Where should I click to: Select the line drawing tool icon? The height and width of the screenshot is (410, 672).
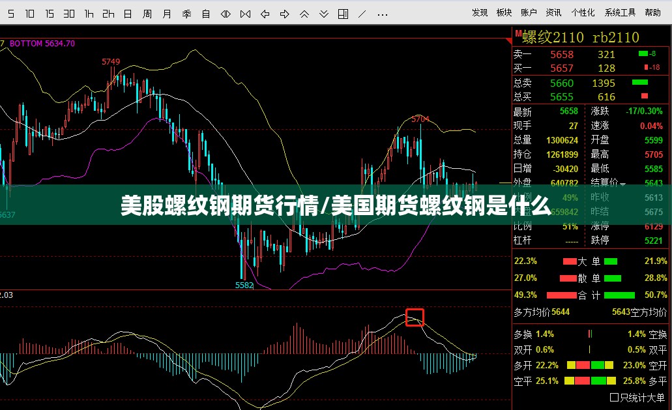pos(362,14)
